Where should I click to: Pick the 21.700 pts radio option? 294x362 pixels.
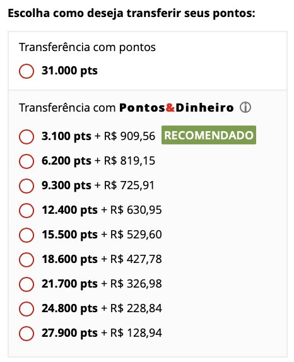coord(26,284)
